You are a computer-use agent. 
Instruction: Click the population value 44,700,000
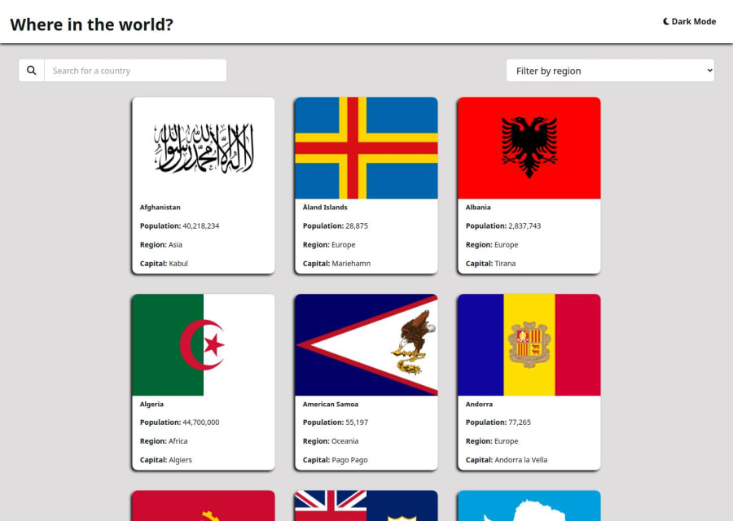tap(201, 422)
